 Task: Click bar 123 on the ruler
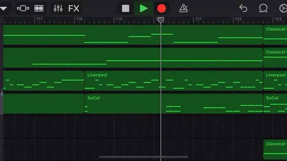pyautogui.click(x=278, y=19)
